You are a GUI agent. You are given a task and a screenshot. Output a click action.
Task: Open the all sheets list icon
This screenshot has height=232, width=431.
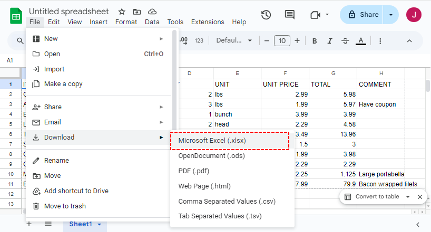coord(48,224)
